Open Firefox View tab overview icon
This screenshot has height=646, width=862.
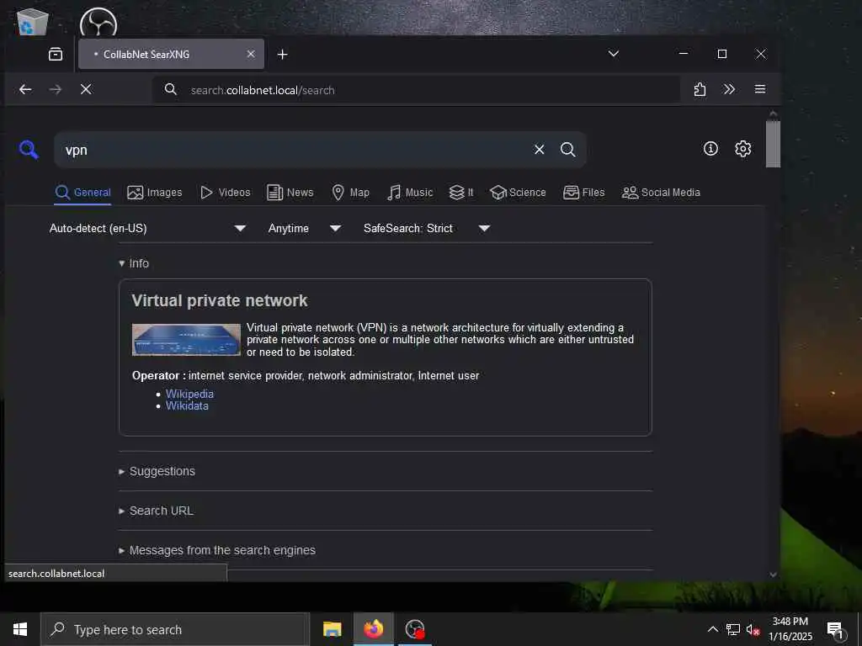[x=56, y=54]
